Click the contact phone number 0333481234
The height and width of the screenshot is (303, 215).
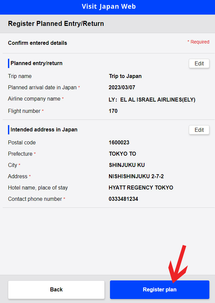click(x=124, y=199)
